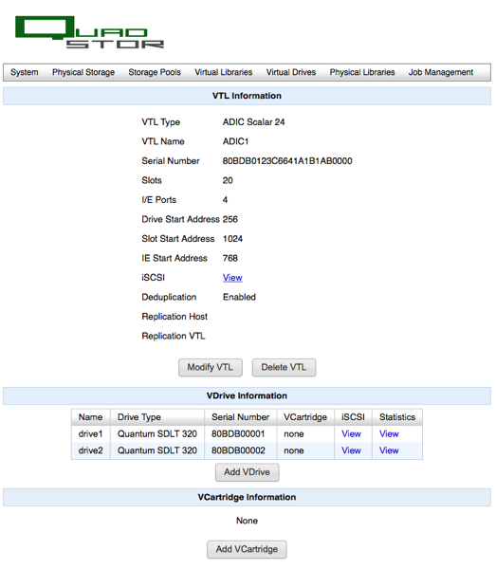This screenshot has height=569, width=496.
Task: Select Virtual Drives menu item
Action: (x=291, y=72)
